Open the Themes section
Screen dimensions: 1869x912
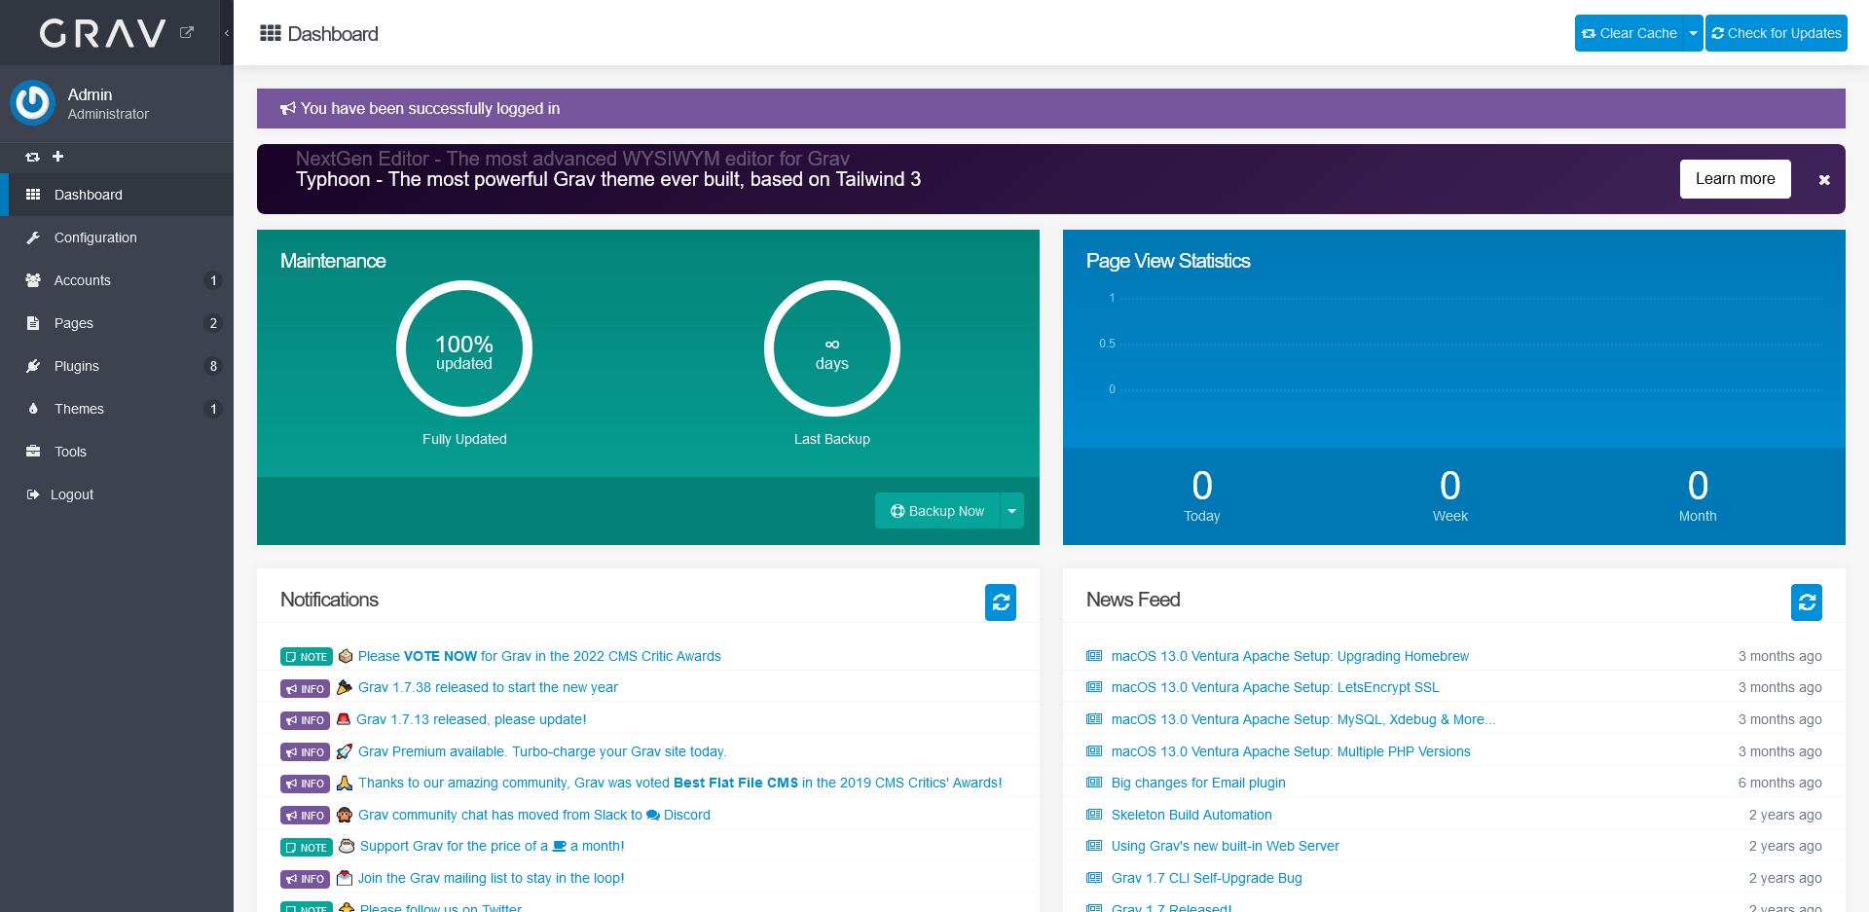click(117, 409)
